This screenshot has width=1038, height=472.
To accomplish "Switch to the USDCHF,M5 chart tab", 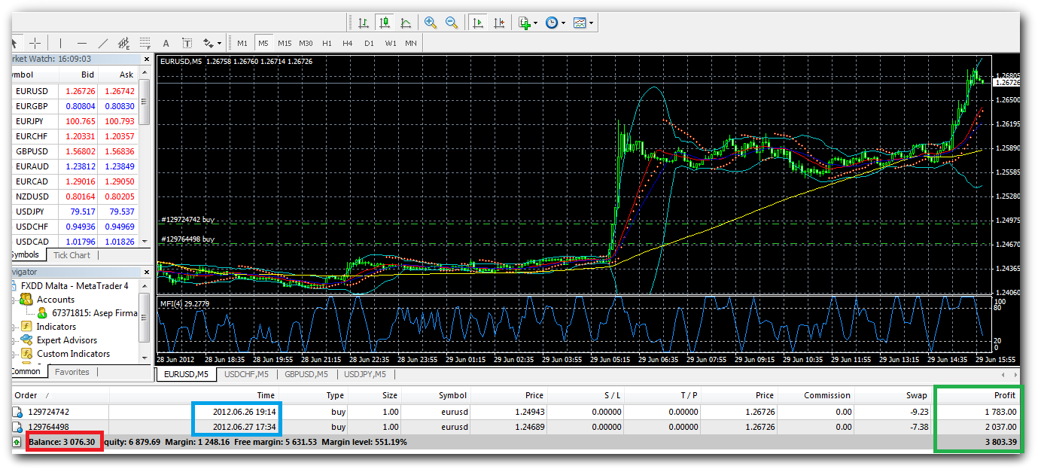I will tap(247, 374).
